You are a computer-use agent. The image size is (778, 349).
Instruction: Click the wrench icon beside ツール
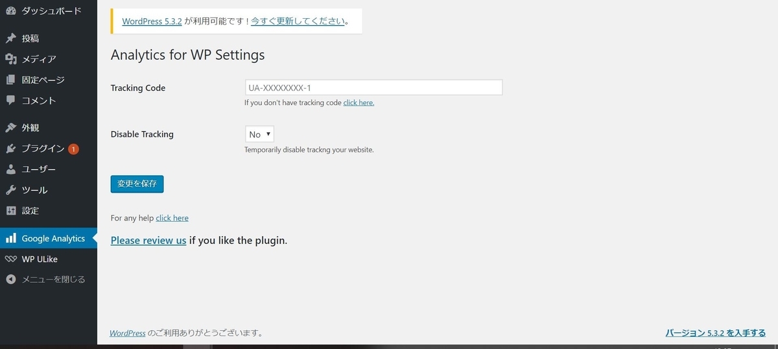click(10, 190)
